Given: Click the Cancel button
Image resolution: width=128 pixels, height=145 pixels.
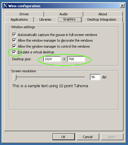Looking at the screenshot, I should click(88, 137).
